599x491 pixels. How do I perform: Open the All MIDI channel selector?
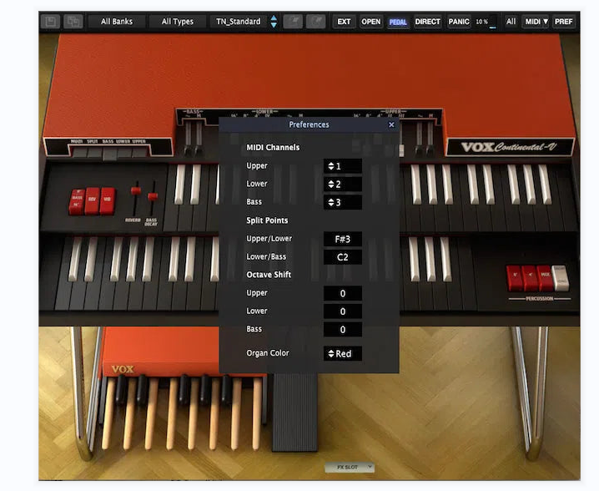(511, 22)
